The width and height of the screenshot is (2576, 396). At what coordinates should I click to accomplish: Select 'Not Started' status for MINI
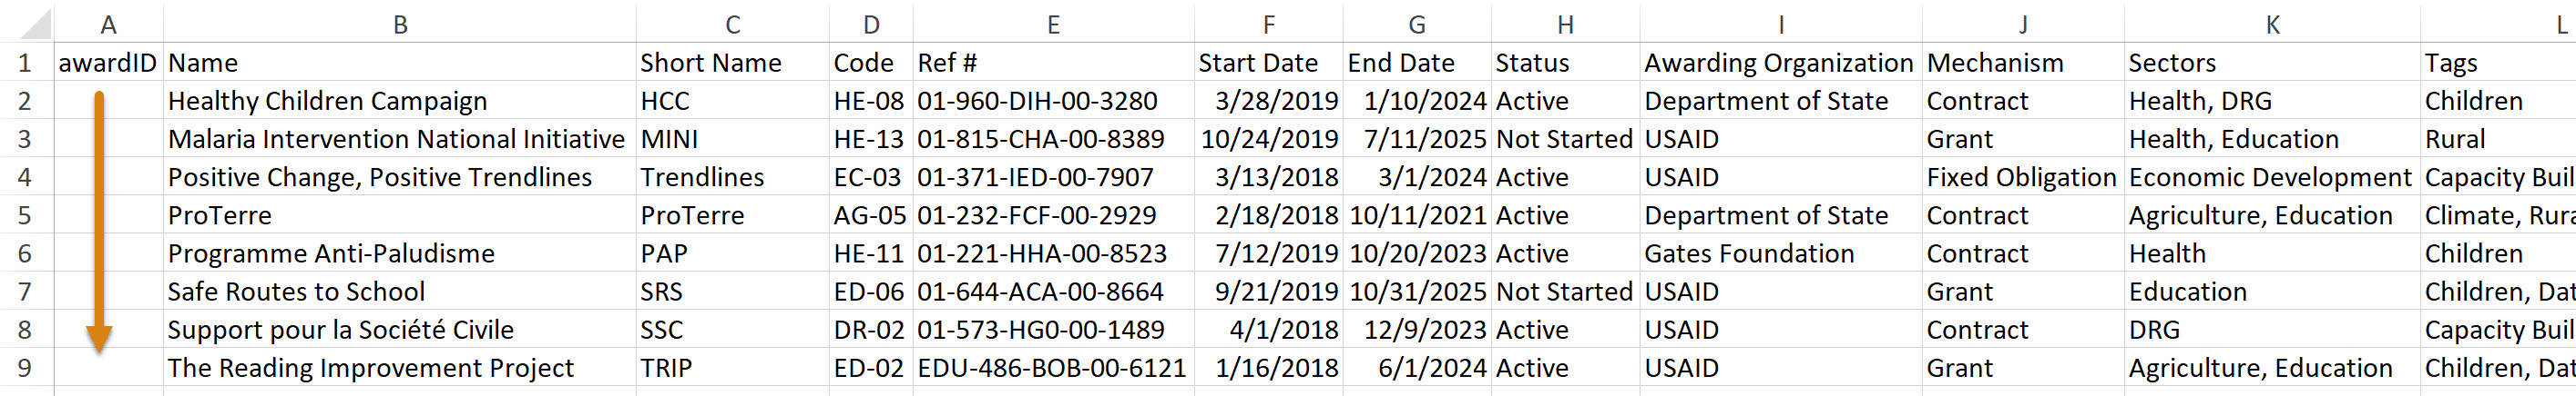coord(1564,139)
